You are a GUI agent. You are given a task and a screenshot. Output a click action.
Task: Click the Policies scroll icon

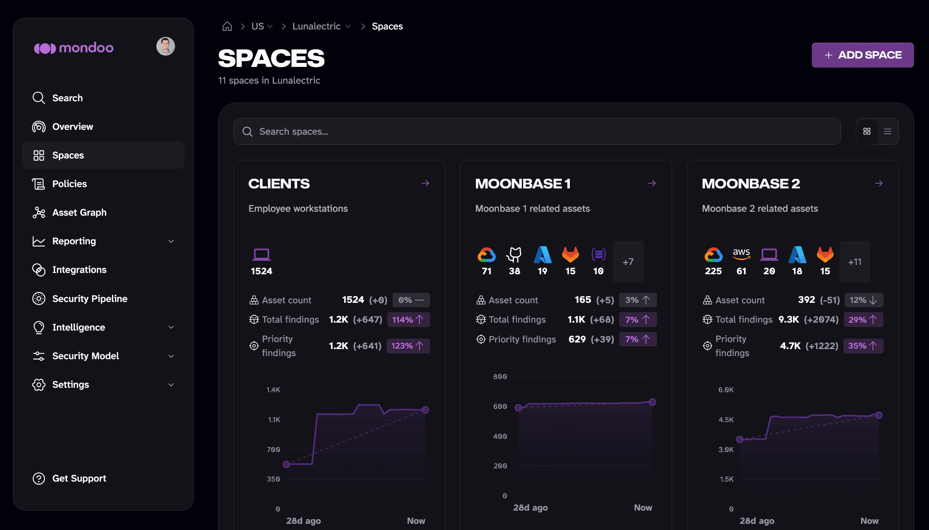[39, 184]
